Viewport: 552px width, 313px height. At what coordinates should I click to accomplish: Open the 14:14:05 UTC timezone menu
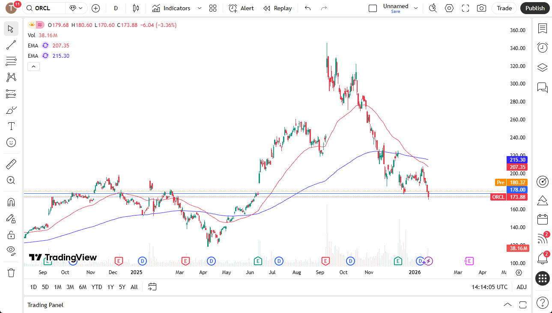(x=489, y=287)
